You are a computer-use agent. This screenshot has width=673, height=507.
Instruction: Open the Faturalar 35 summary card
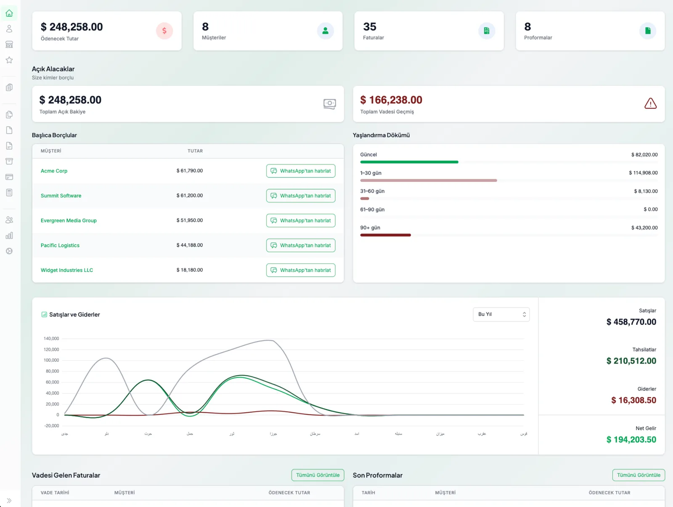[x=429, y=31]
